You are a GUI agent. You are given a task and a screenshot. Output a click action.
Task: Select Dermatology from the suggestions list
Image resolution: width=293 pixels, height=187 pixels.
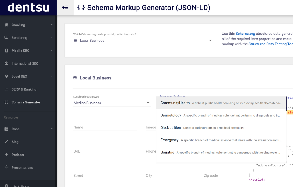(x=171, y=115)
